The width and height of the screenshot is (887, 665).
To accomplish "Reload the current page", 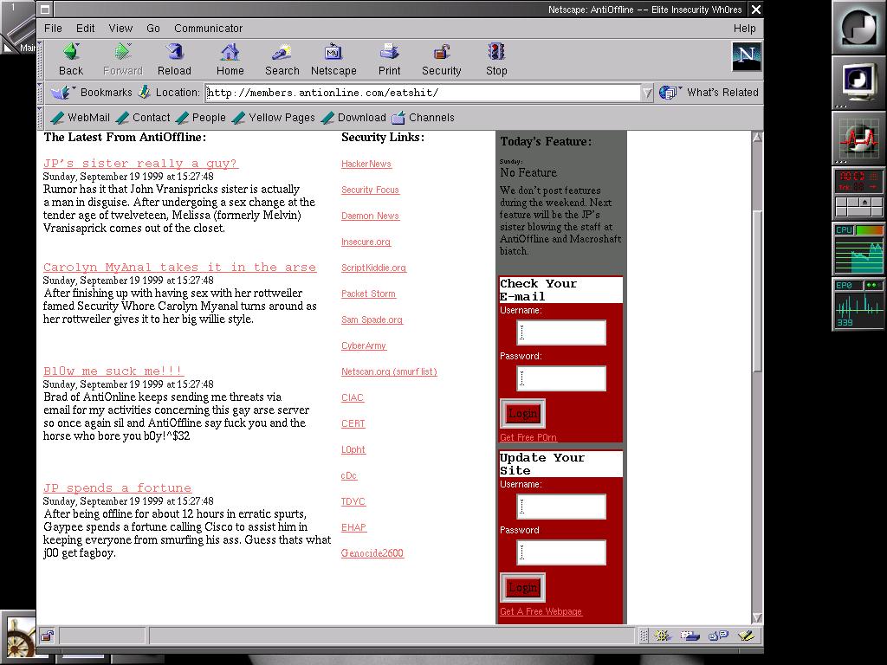I will point(174,53).
